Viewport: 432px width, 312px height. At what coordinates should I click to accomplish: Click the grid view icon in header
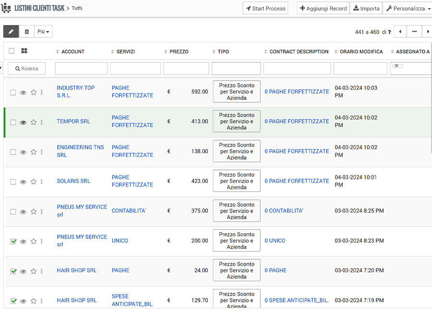[x=24, y=51]
